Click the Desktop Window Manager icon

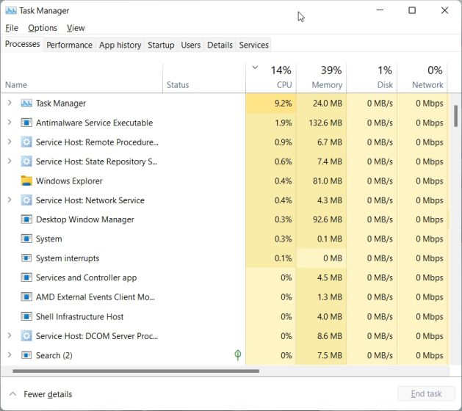pyautogui.click(x=26, y=219)
